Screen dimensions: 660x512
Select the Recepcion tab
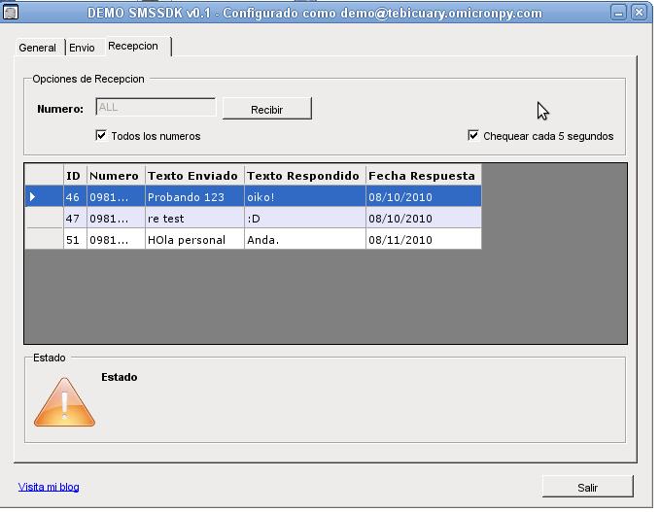[x=133, y=46]
